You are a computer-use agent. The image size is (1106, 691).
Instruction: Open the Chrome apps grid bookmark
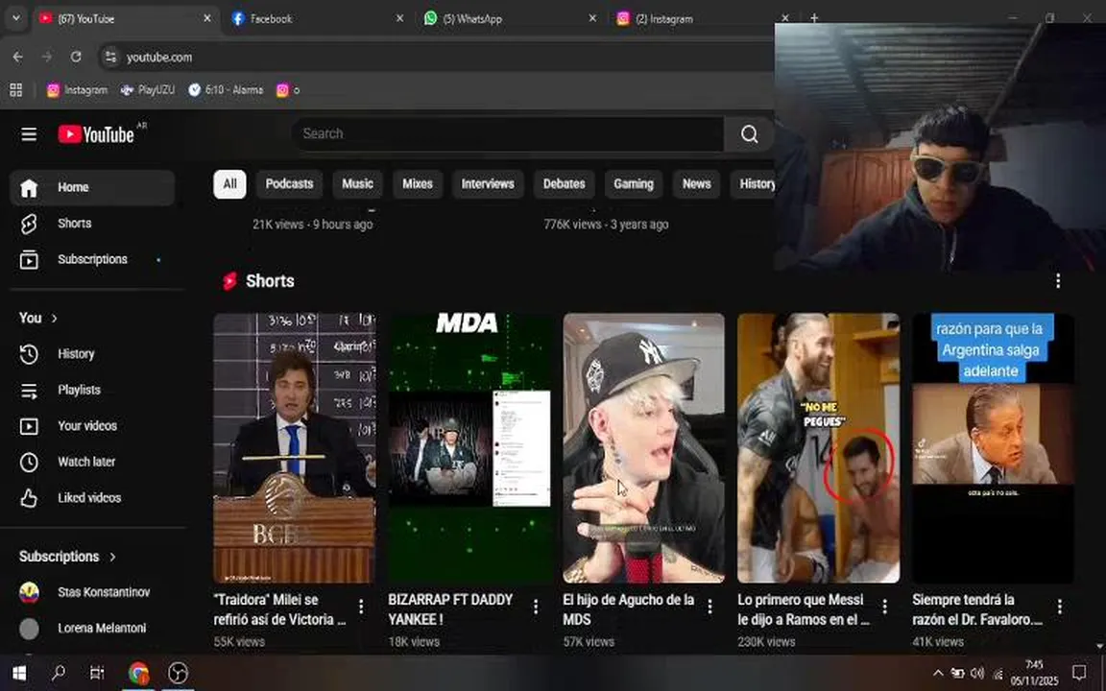(15, 90)
